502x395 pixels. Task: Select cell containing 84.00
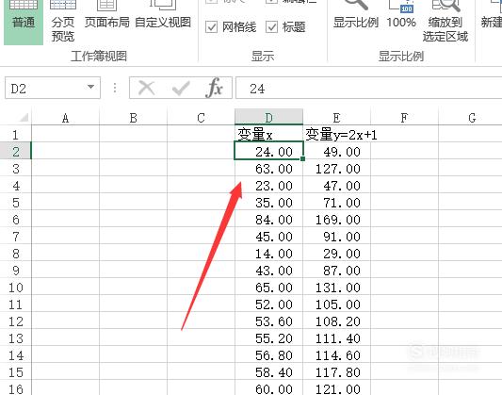[x=269, y=220]
